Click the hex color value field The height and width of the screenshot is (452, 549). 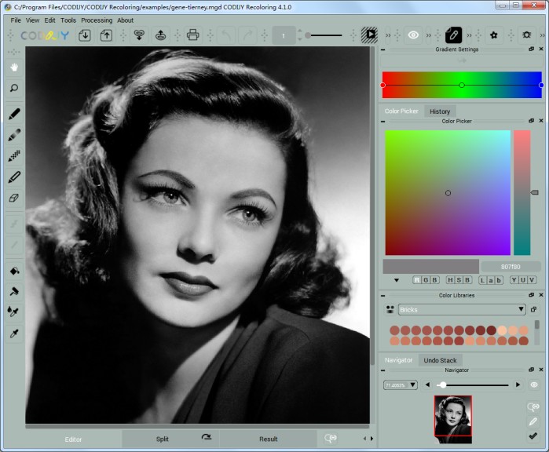coord(511,267)
